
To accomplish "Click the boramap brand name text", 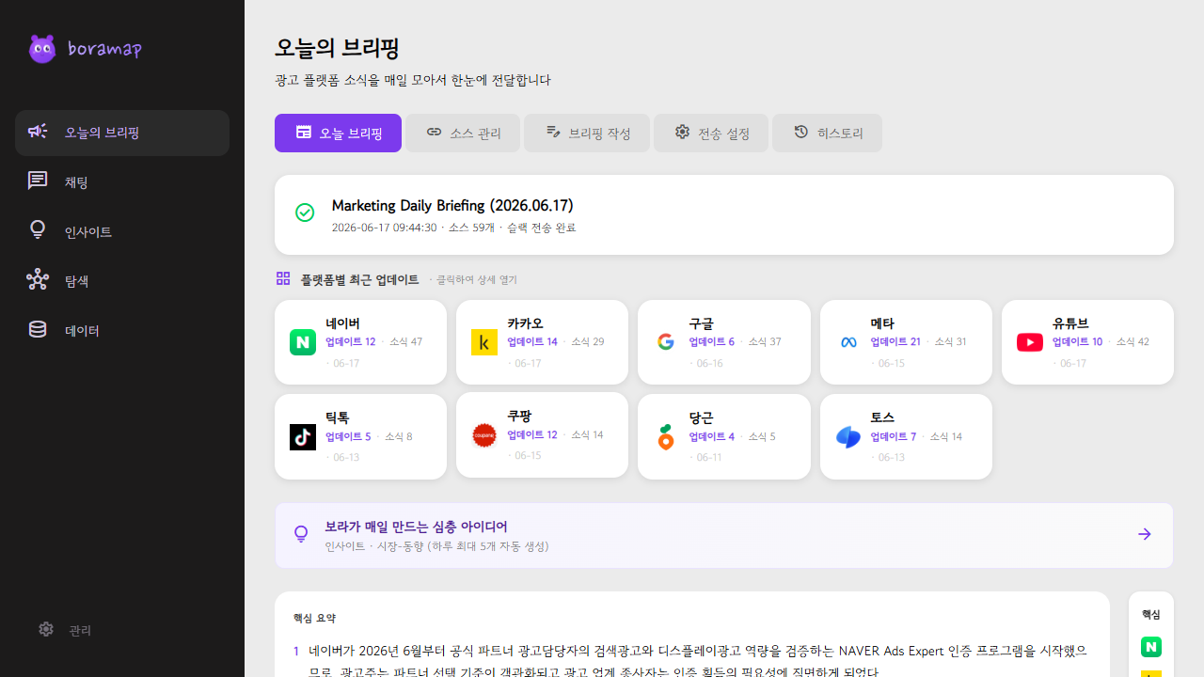I will click(104, 49).
